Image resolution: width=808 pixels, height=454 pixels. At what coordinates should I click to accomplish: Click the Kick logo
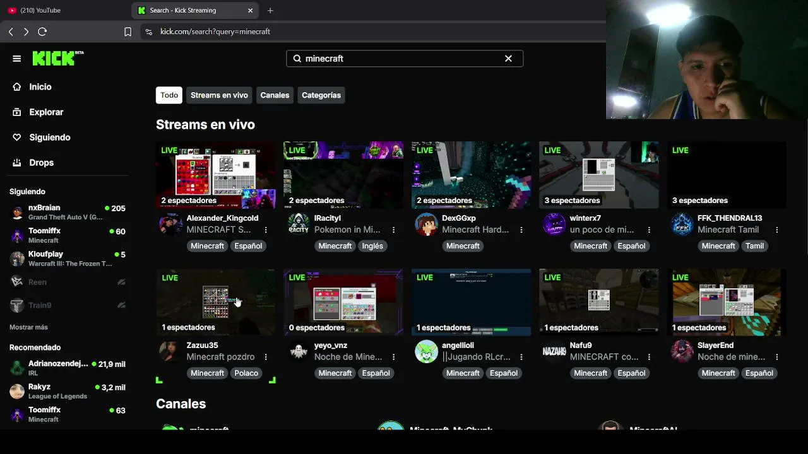[58, 58]
